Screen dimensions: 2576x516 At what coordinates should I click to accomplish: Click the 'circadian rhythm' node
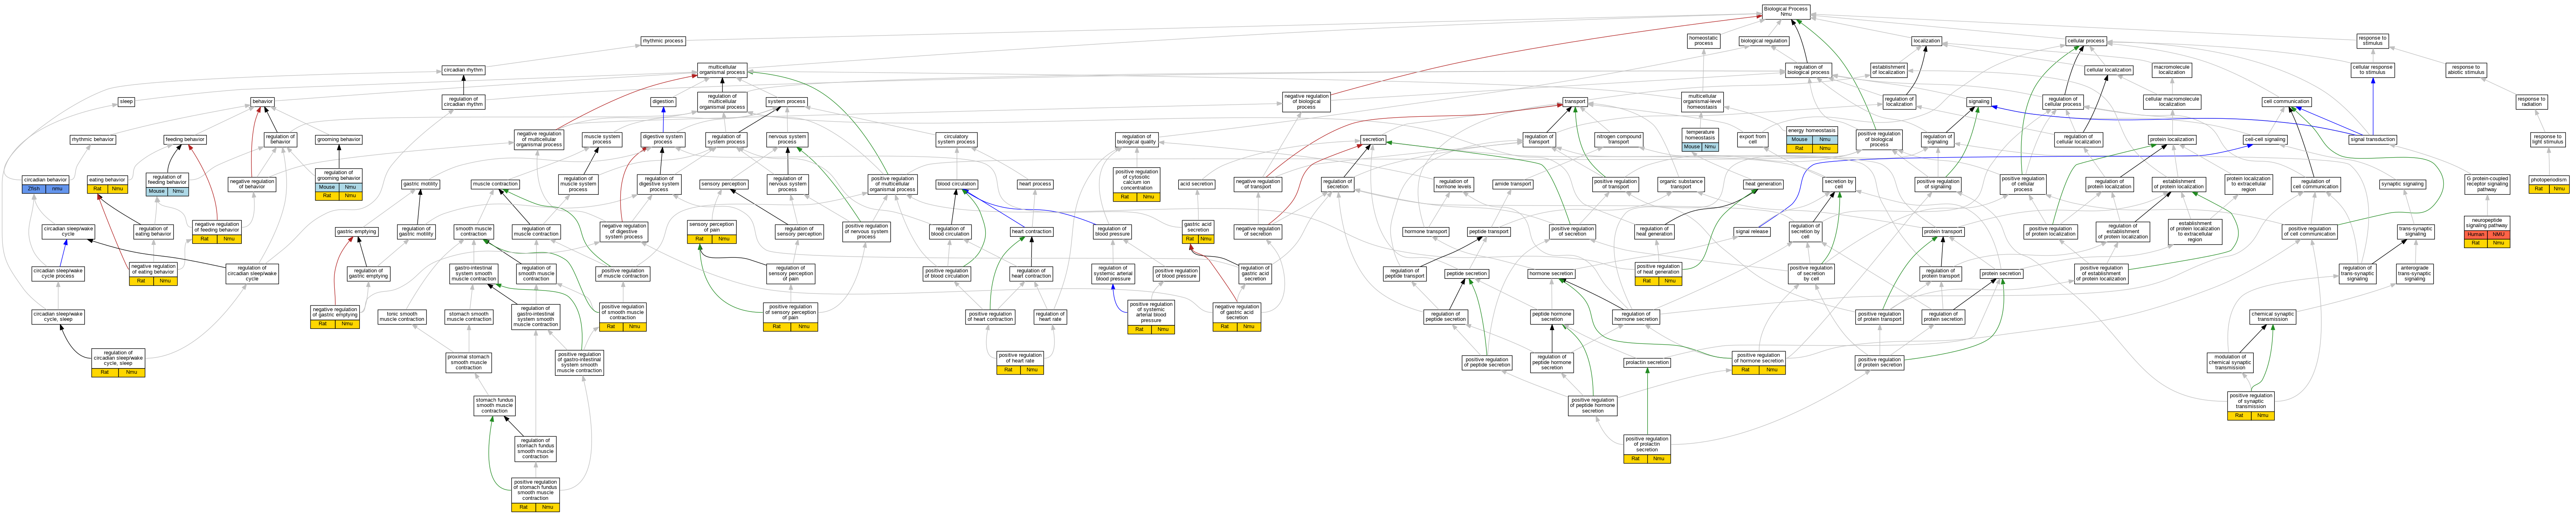463,70
